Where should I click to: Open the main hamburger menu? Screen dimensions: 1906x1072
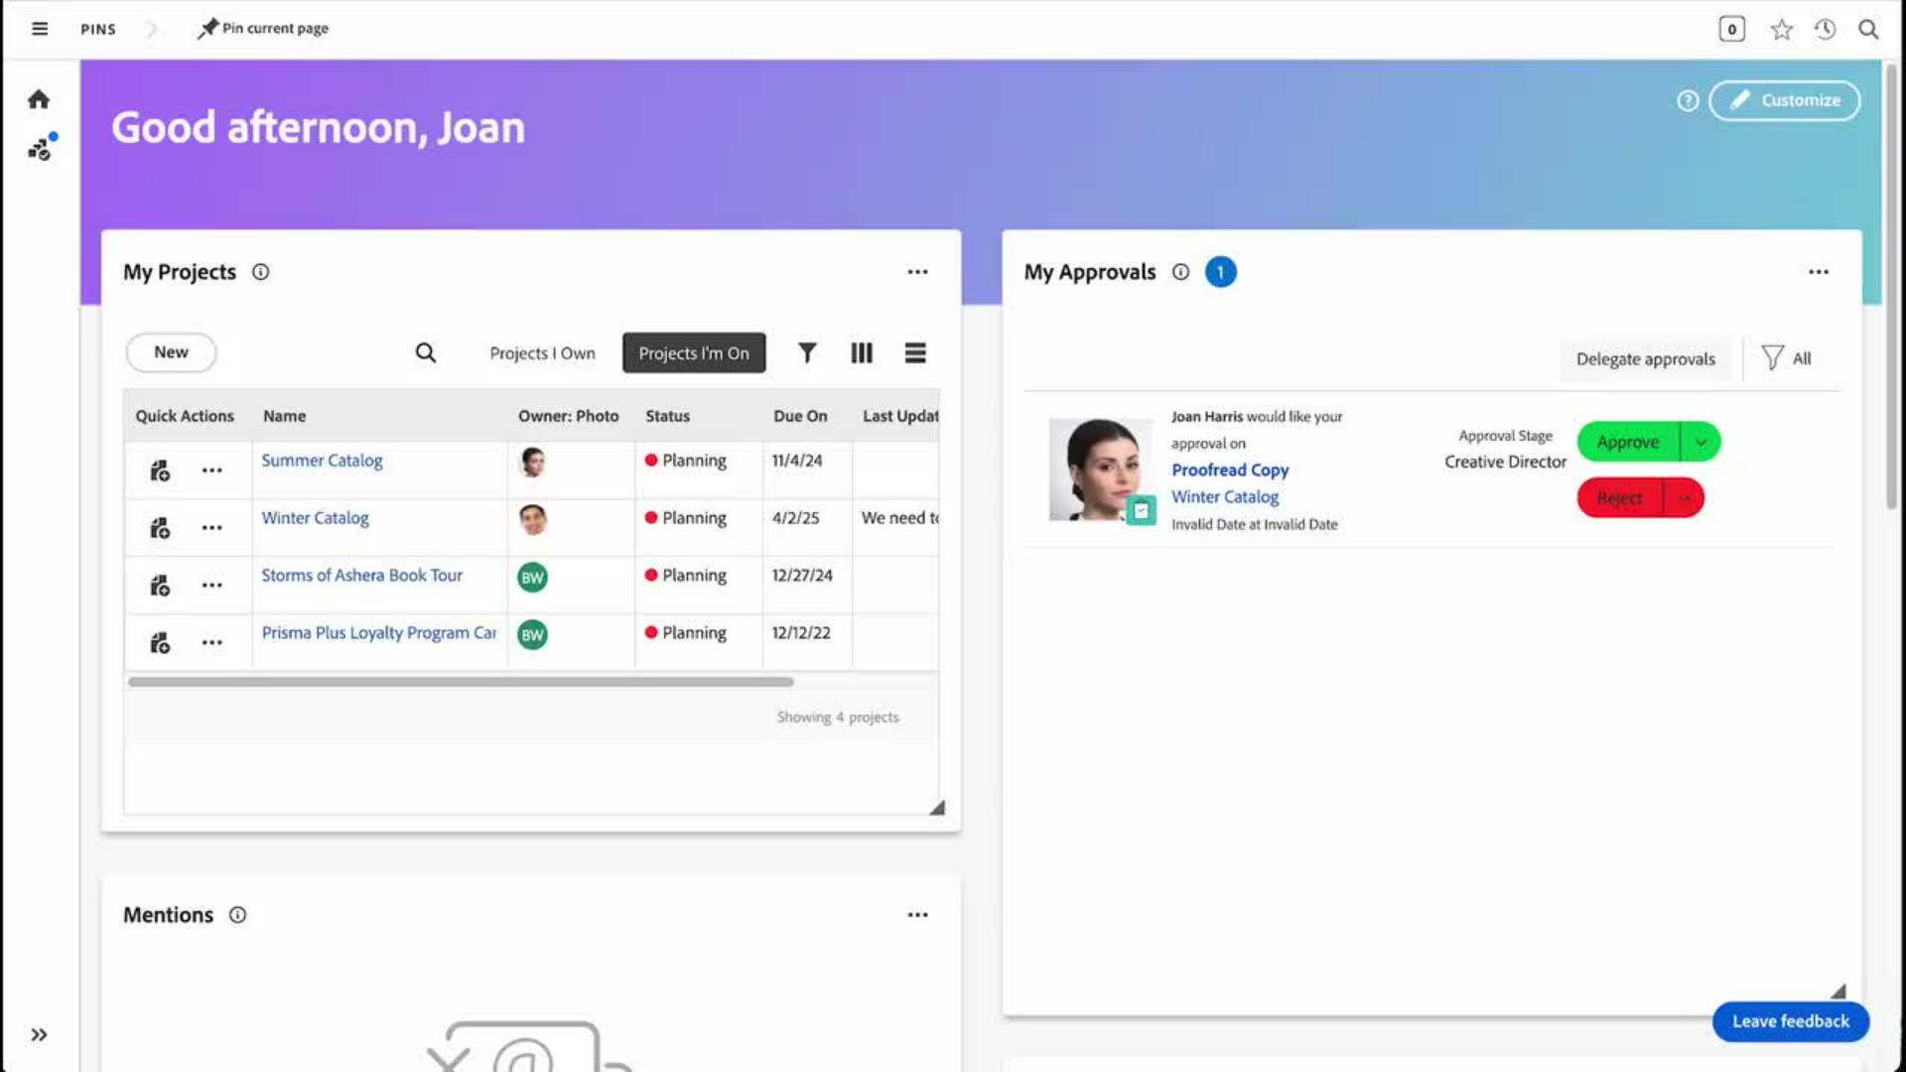tap(40, 29)
